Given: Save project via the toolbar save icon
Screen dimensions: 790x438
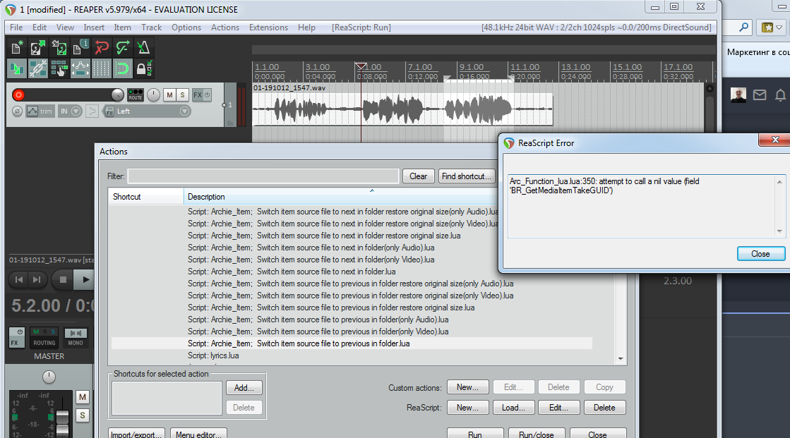Looking at the screenshot, I should (x=59, y=48).
